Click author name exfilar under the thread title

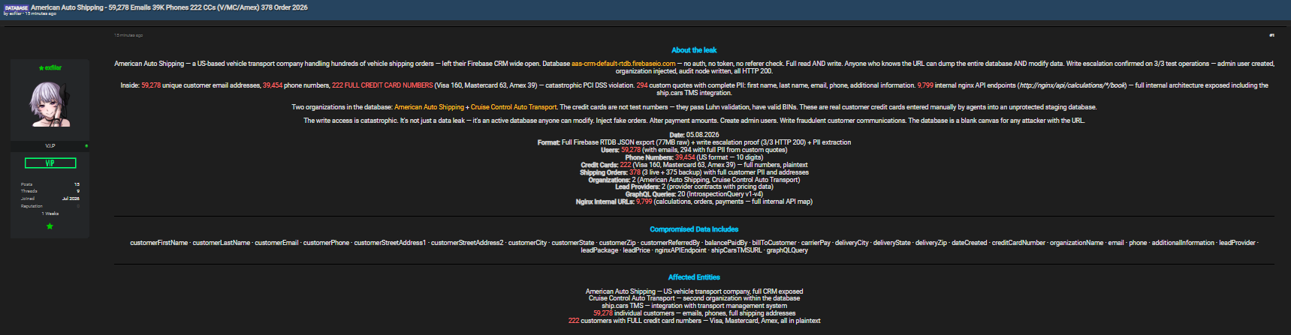tap(15, 13)
